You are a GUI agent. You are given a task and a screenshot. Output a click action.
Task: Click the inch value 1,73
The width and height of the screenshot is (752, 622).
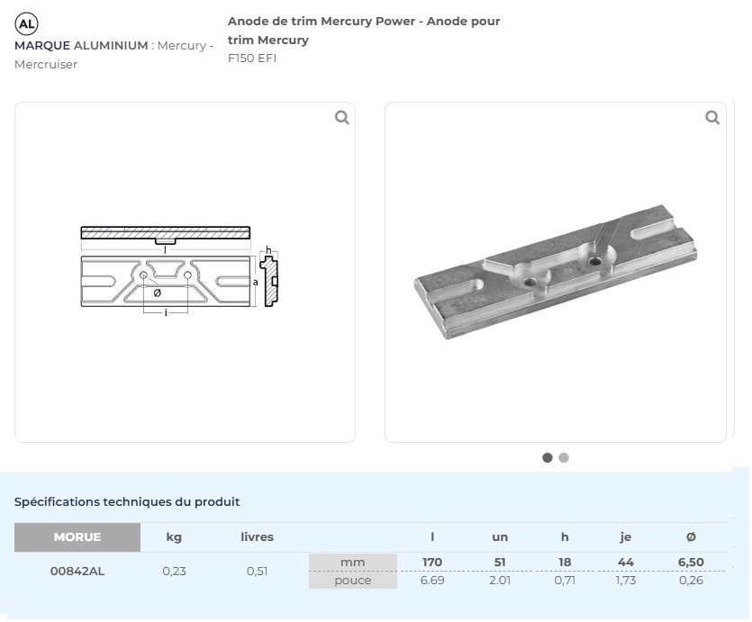625,581
